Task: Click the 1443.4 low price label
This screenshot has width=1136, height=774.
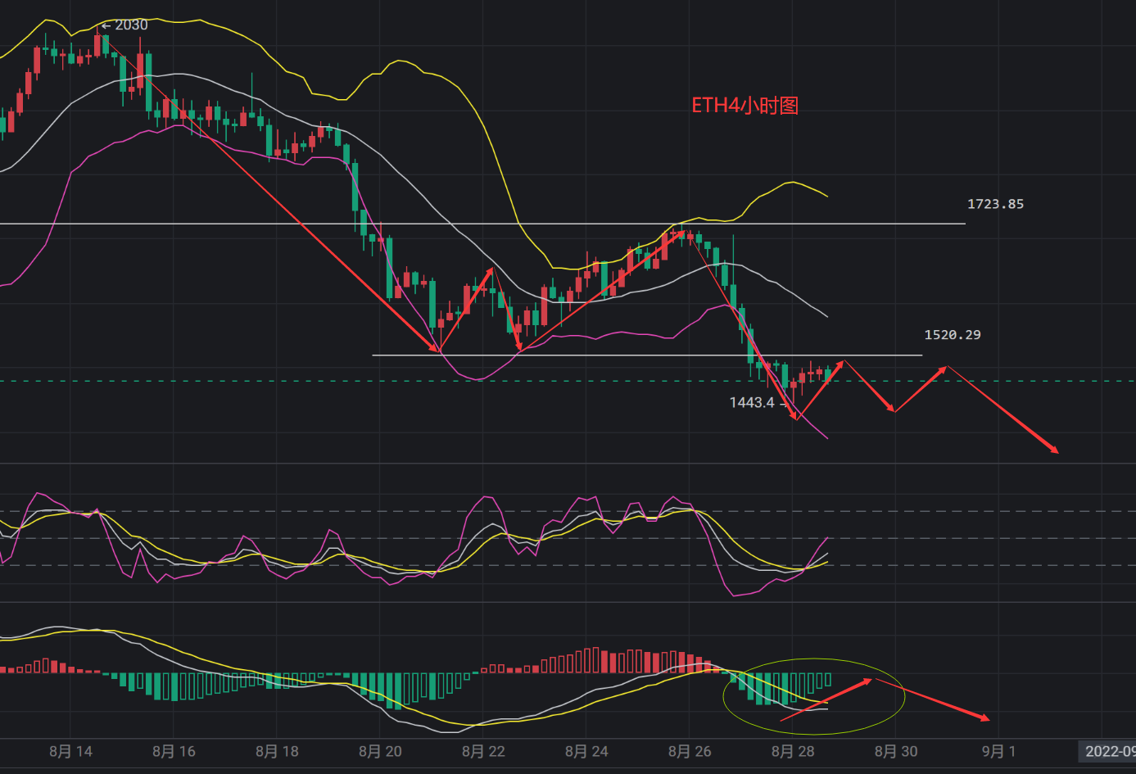Action: point(751,402)
